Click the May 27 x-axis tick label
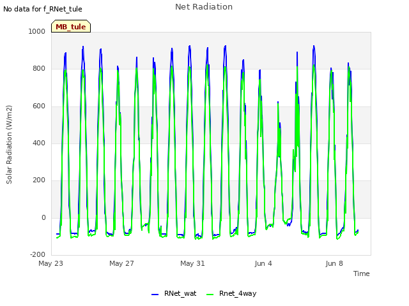The height and width of the screenshot is (306, 409). tap(122, 263)
